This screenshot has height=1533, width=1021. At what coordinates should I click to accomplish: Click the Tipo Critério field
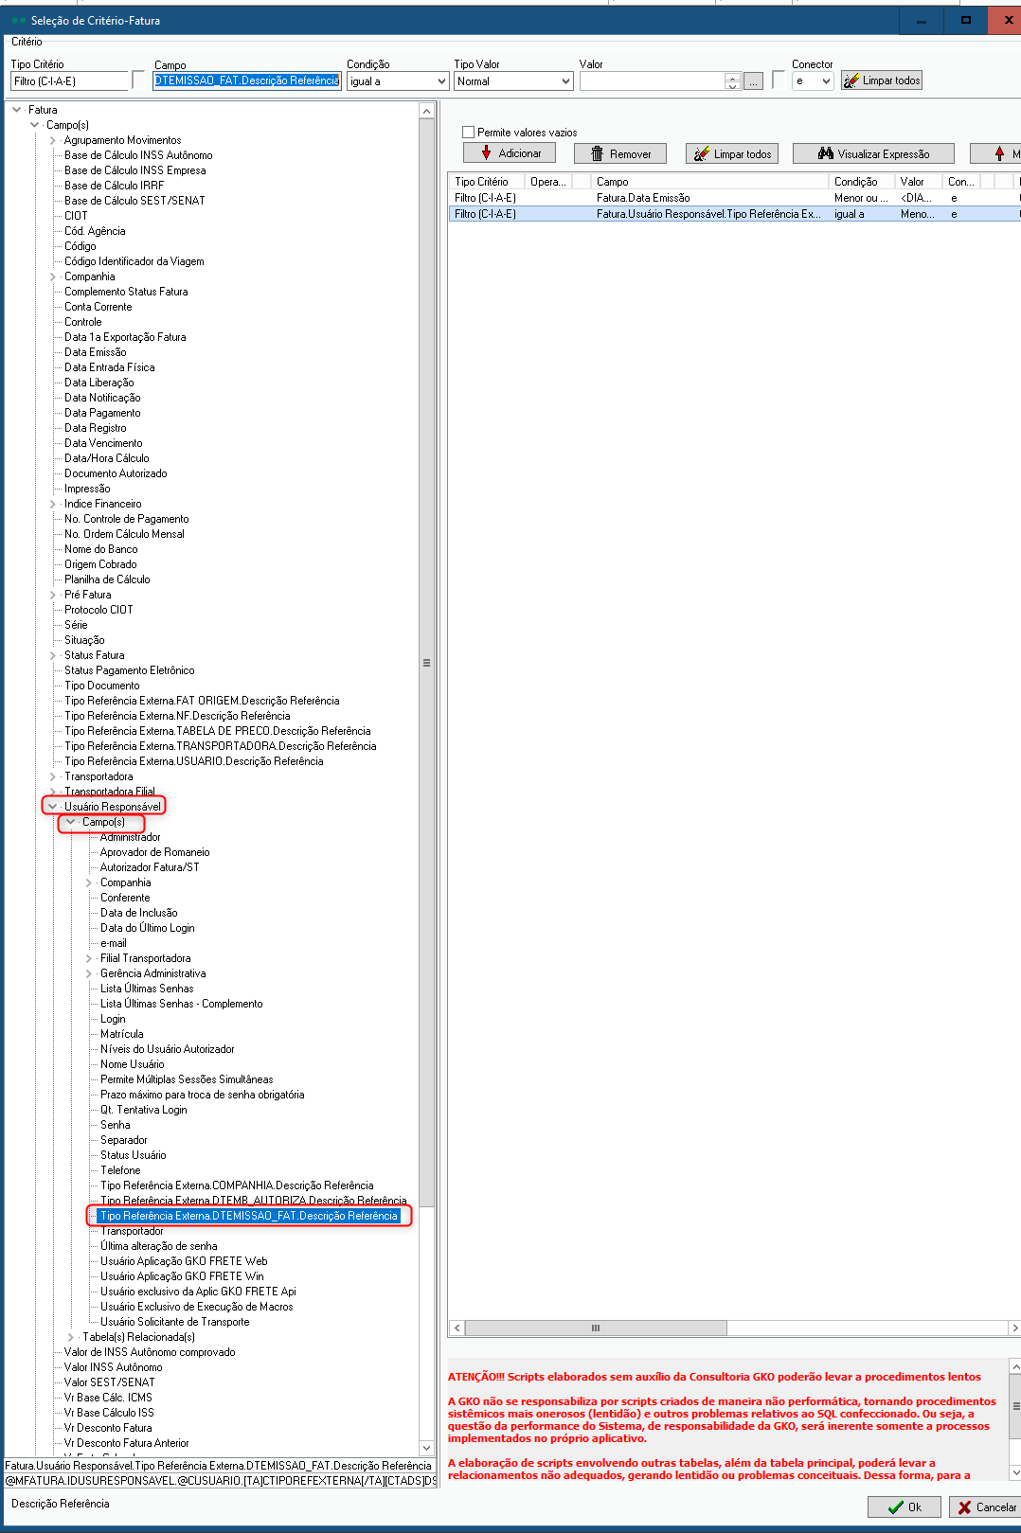coord(69,81)
